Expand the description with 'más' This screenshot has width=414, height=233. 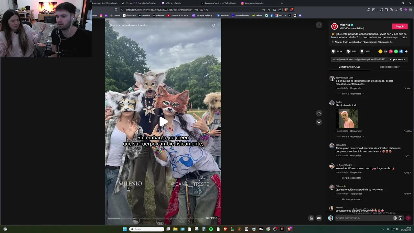(x=404, y=37)
